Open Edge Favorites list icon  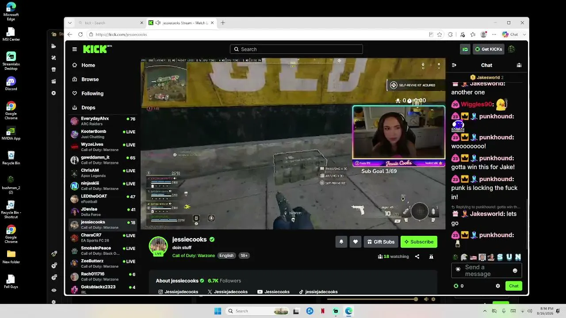tap(473, 34)
